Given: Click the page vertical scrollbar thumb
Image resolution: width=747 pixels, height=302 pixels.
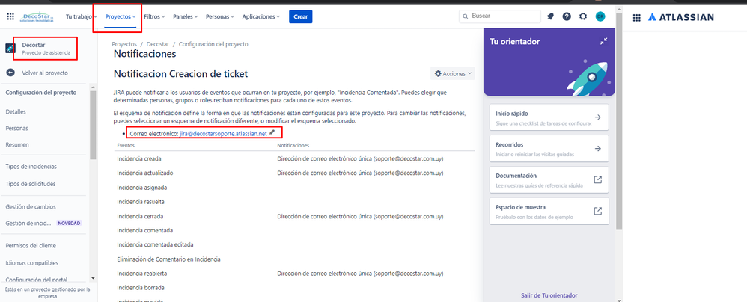Looking at the screenshot, I should click(x=618, y=121).
